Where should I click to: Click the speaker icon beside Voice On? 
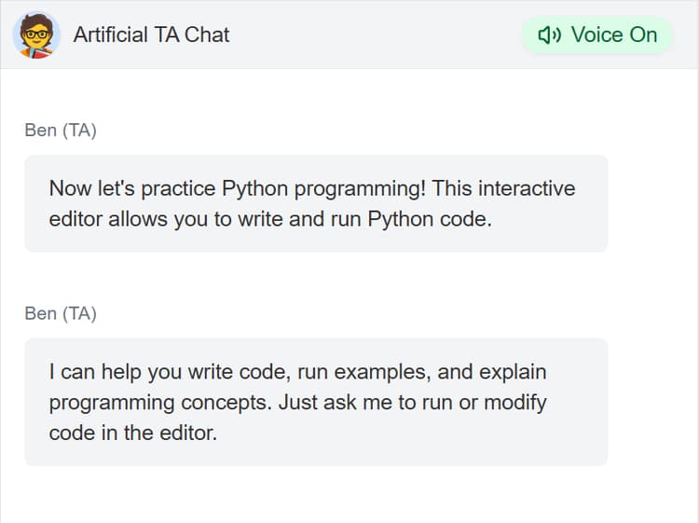tap(550, 35)
